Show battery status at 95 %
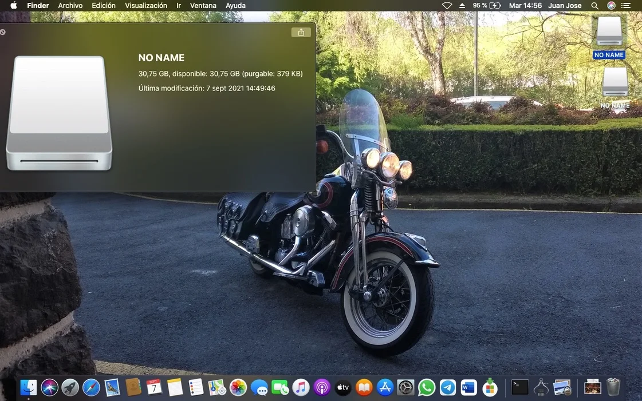The width and height of the screenshot is (642, 401). (x=487, y=5)
